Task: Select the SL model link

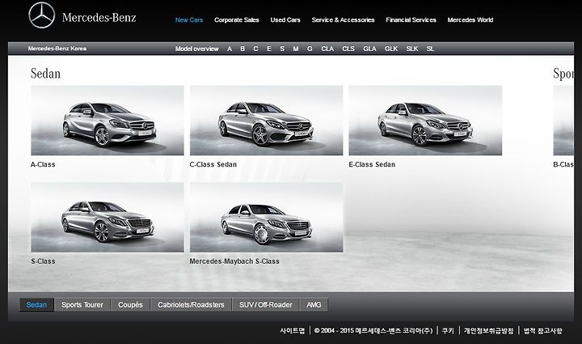Action: 430,49
